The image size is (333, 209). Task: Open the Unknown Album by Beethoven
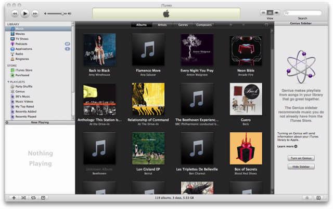click(99, 148)
